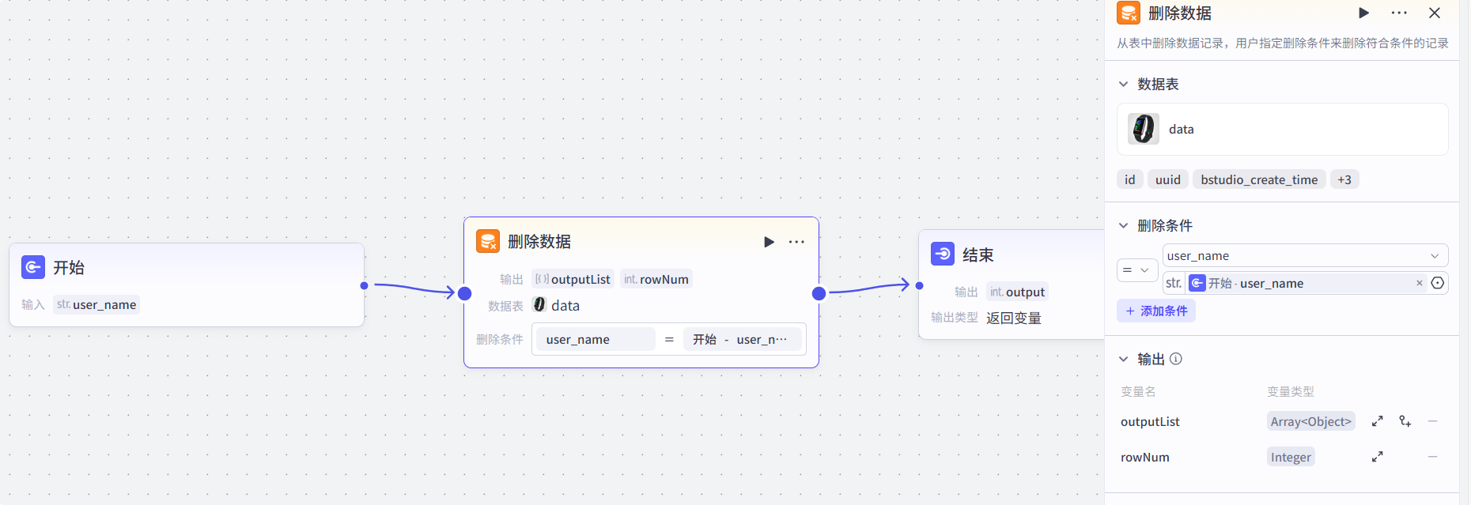Expand the outputList variable editor icon

click(x=1377, y=421)
